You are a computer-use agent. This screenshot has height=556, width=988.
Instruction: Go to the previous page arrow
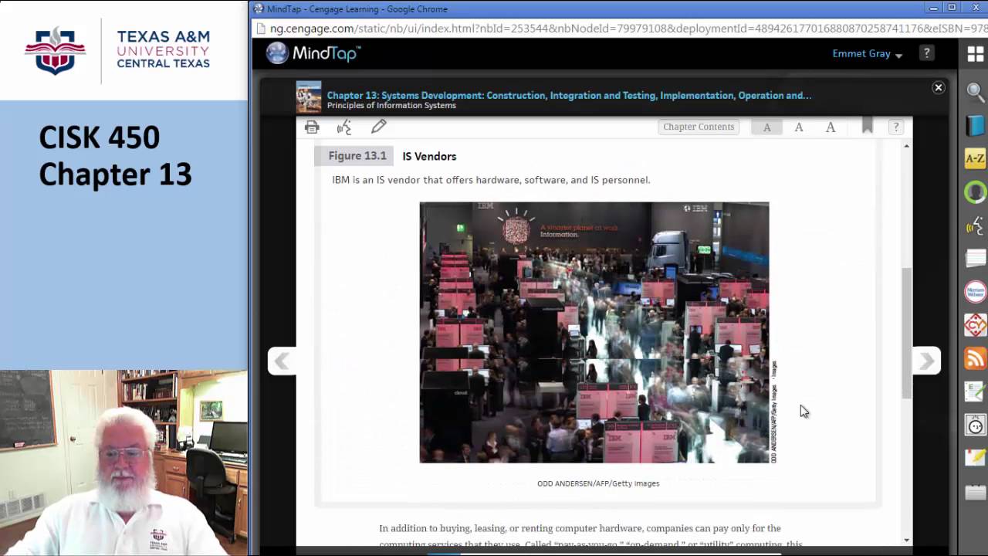point(282,361)
